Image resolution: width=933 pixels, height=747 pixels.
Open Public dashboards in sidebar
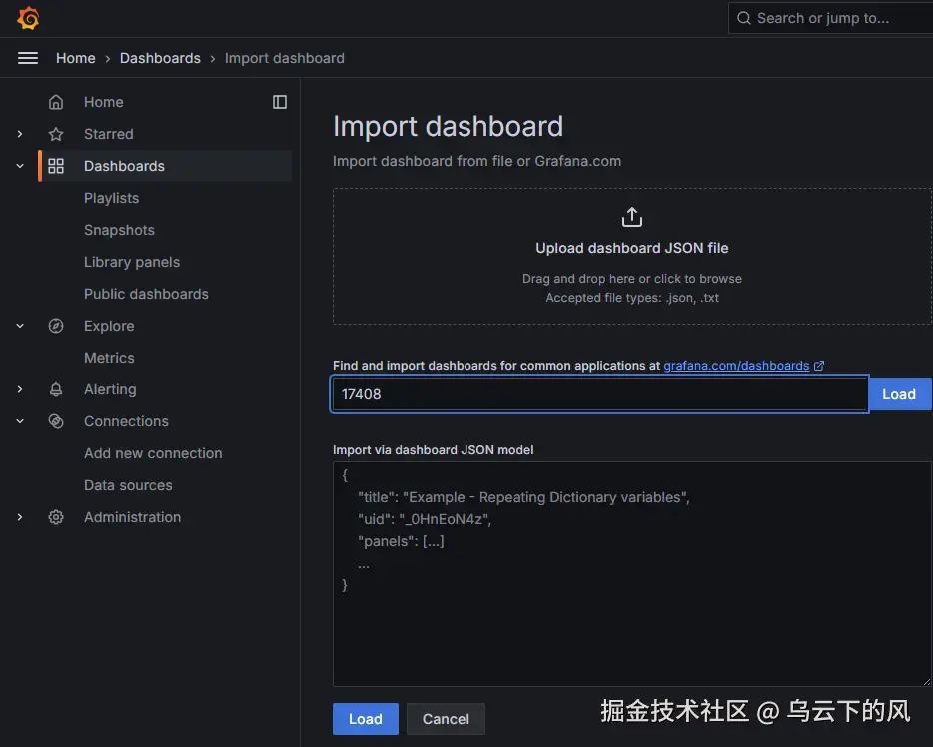[146, 294]
